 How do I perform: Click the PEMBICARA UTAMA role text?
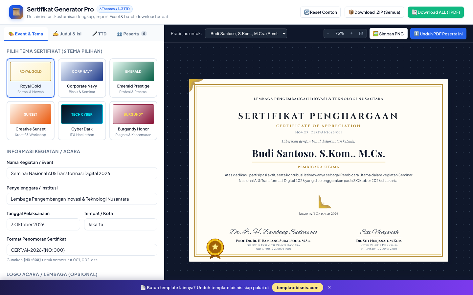(x=318, y=167)
